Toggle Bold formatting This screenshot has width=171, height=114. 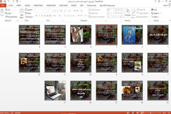coord(37,16)
